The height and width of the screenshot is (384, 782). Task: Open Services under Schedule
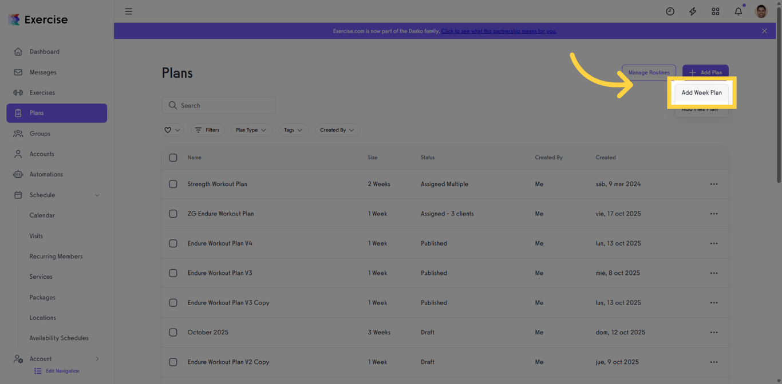click(41, 277)
